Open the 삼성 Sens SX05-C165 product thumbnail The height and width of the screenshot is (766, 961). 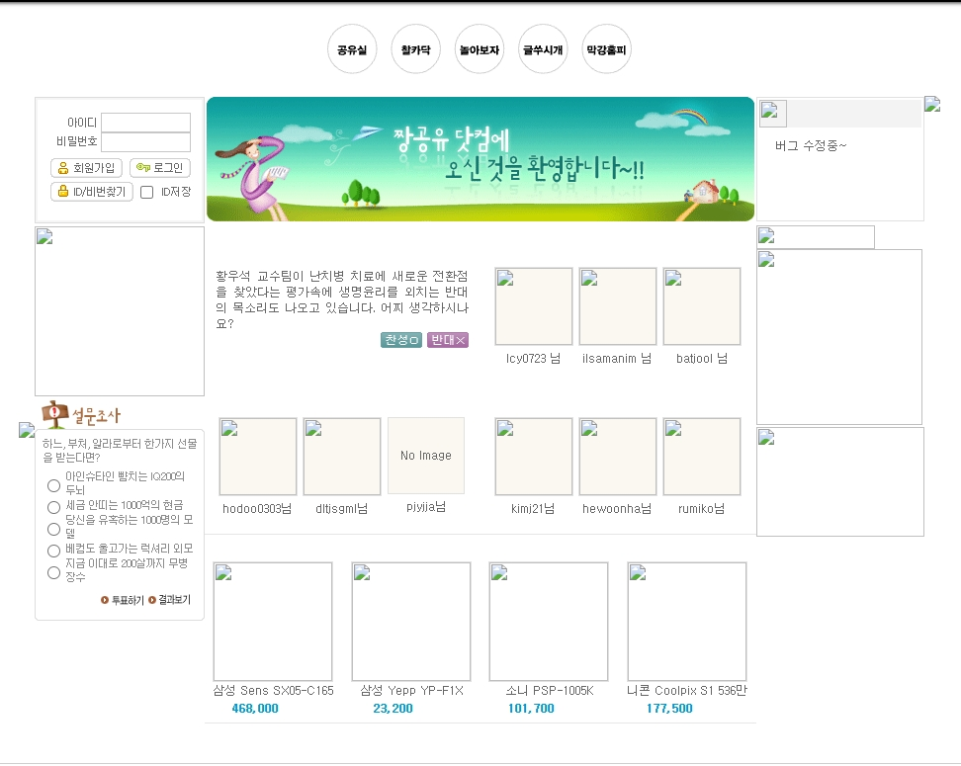click(273, 622)
